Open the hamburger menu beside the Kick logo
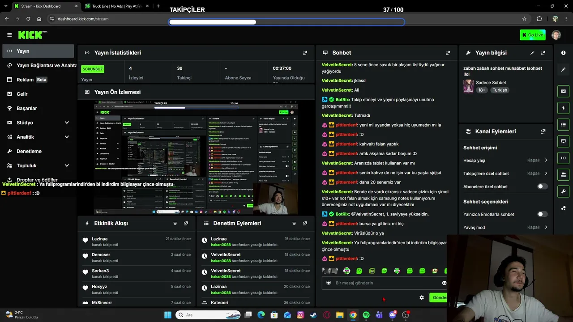 point(9,35)
